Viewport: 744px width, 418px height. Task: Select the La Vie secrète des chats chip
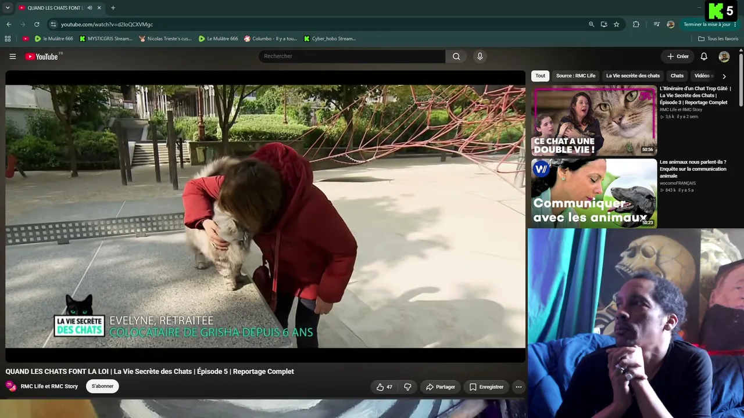(633, 76)
